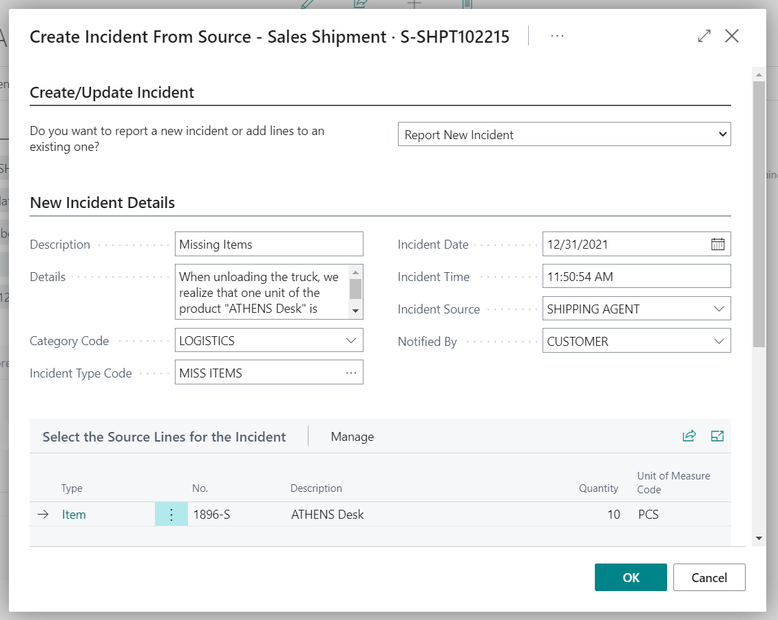Click the vertical ellipsis on the Item row
The width and height of the screenshot is (778, 620).
click(x=171, y=514)
